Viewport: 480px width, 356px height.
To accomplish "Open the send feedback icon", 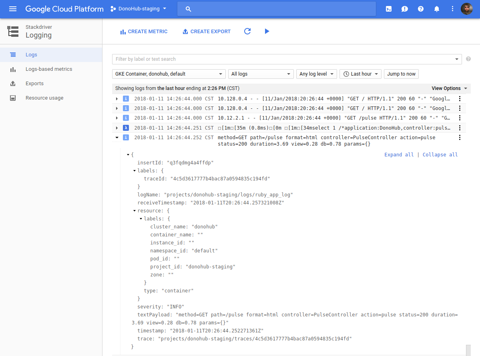I will click(x=405, y=9).
